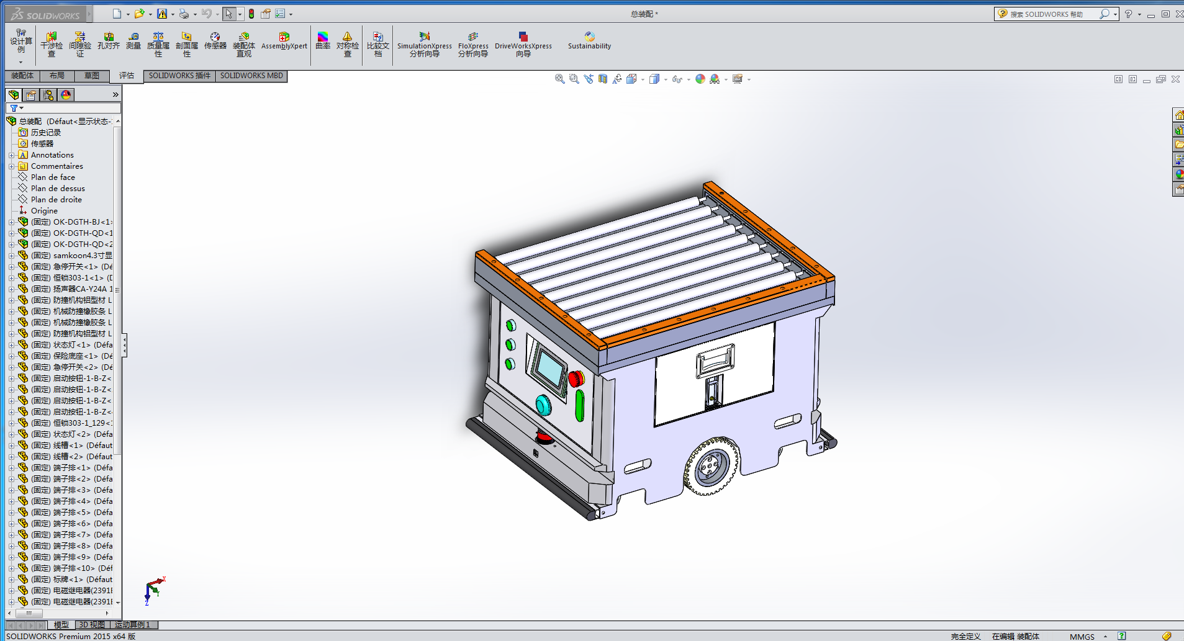This screenshot has height=641, width=1184.
Task: Expand the Annotations tree node
Action: coord(11,155)
